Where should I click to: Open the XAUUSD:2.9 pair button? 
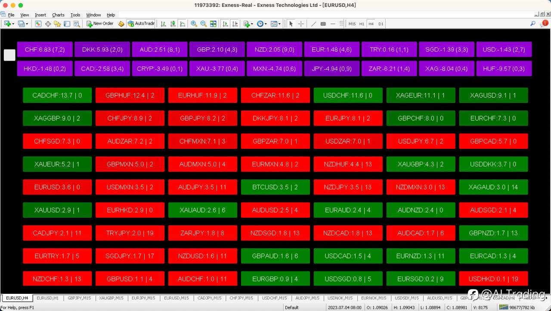point(57,210)
